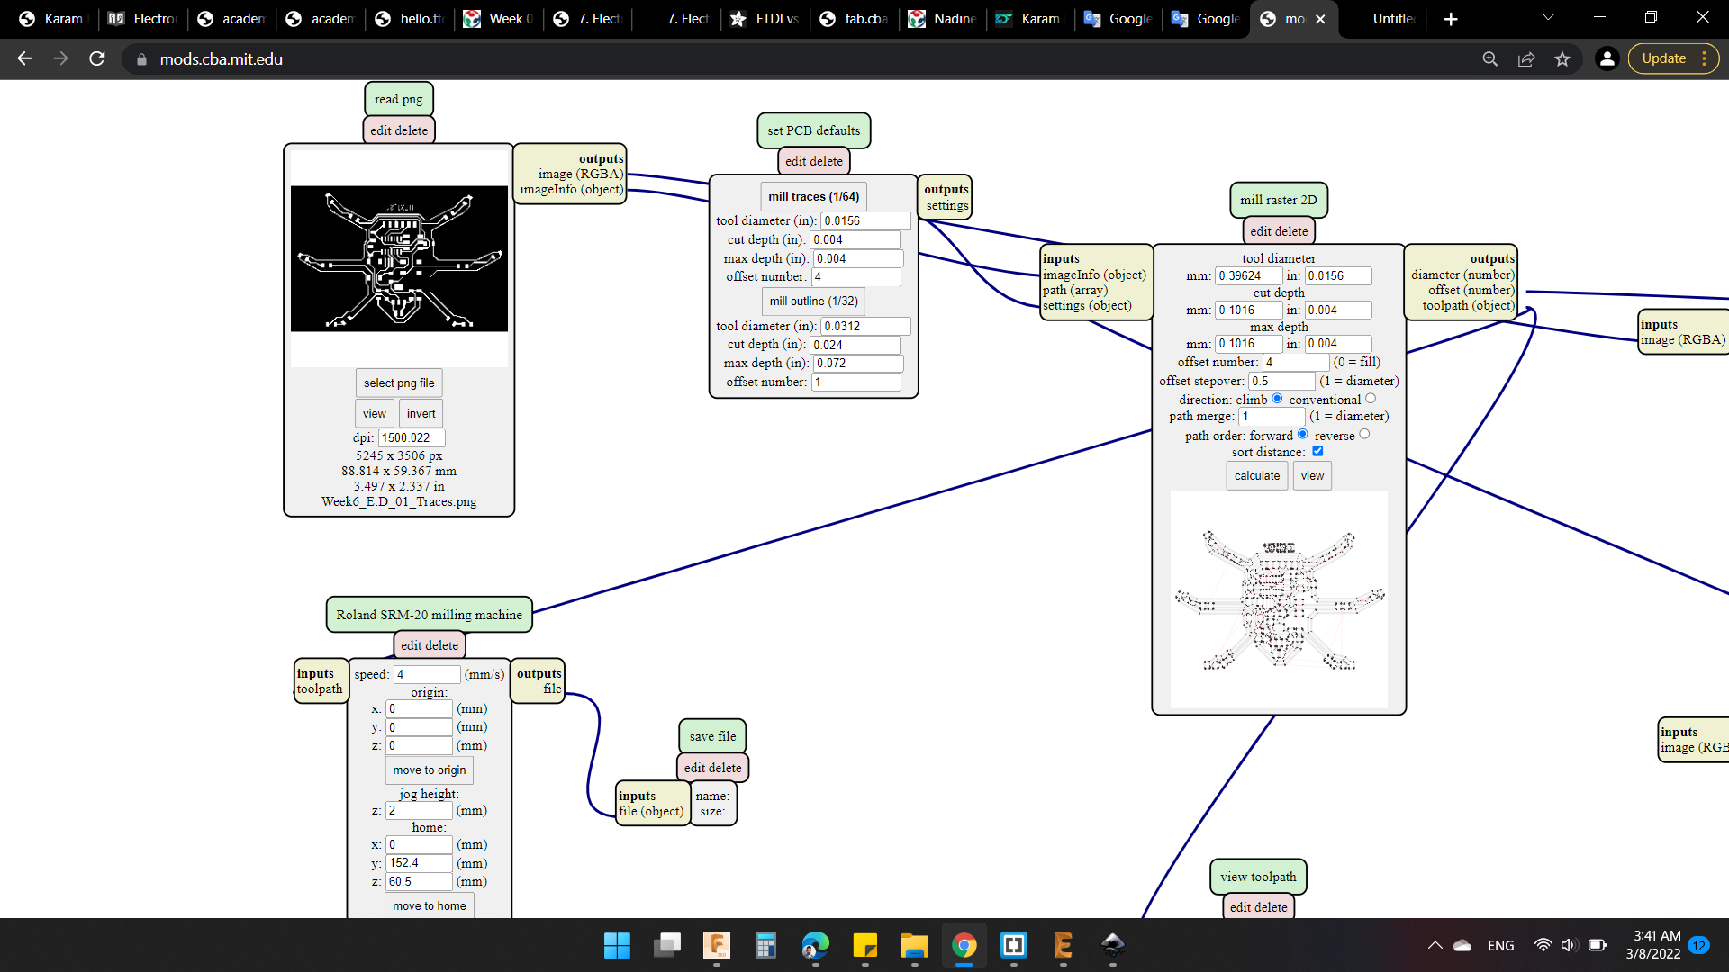
Task: Click select png file button
Action: coord(399,382)
